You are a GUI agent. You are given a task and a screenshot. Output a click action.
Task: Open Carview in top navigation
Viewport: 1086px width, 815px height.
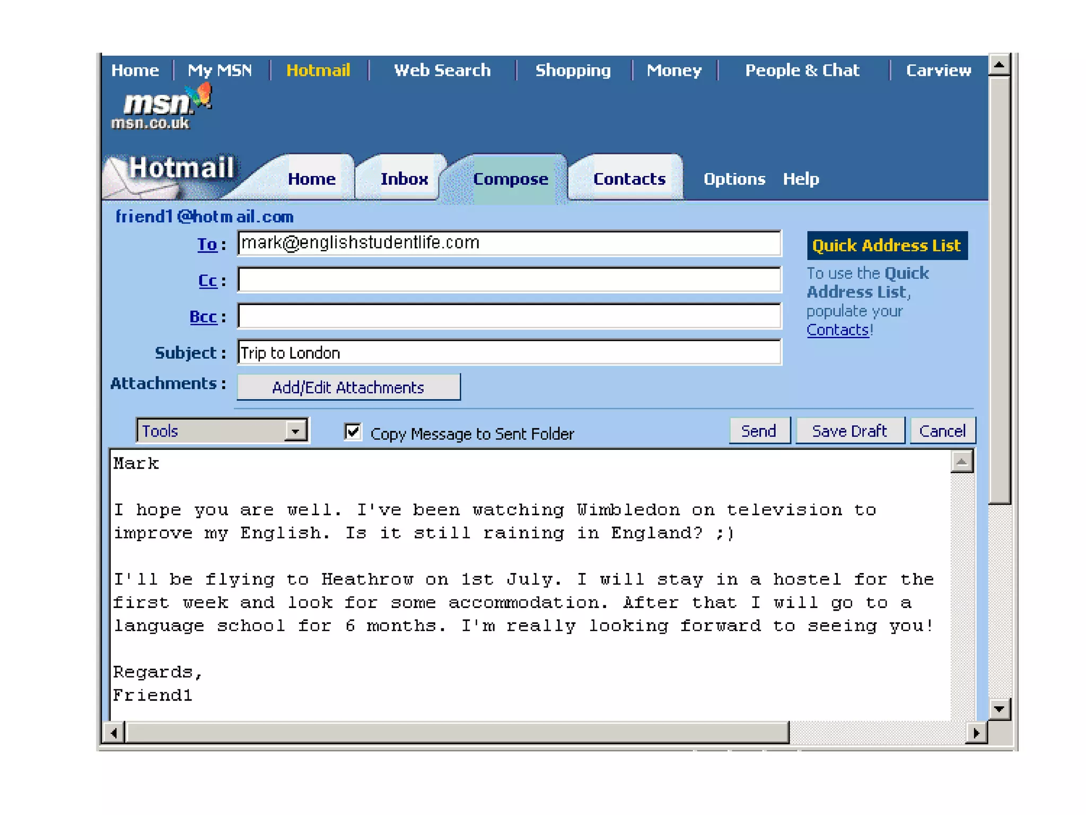click(x=939, y=70)
